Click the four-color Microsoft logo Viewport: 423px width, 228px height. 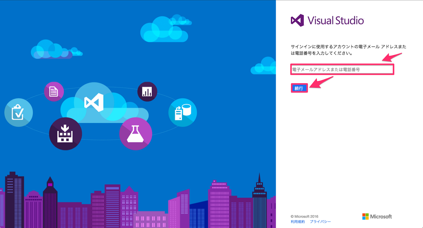(365, 217)
